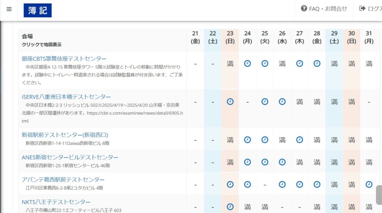Select 26(水) clock slot for ANES新宿センタービル
This screenshot has width=382, height=213.
tap(282, 162)
